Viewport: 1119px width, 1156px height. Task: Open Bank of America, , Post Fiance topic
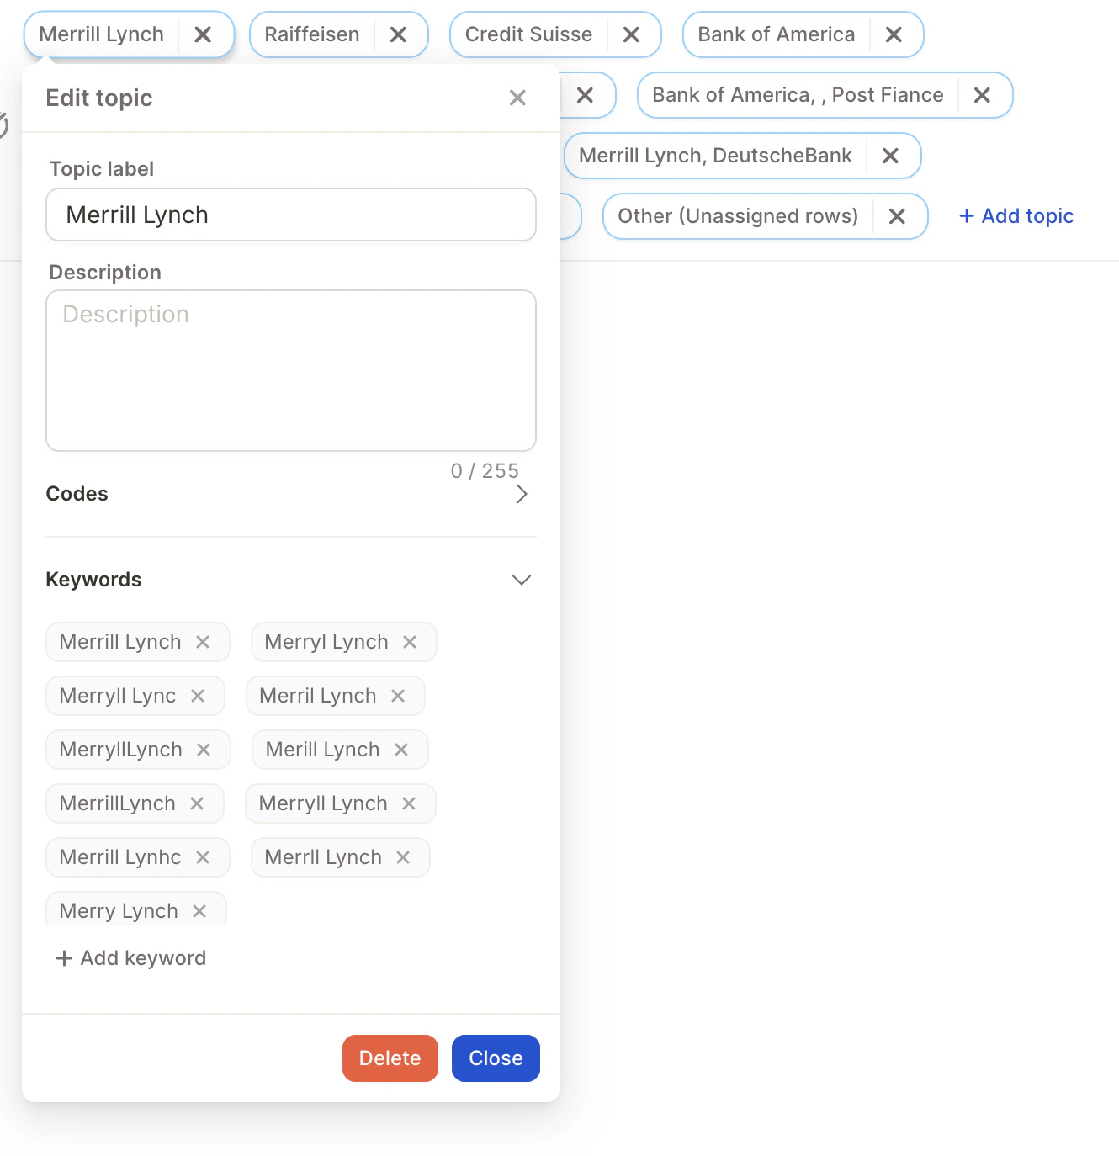click(798, 95)
